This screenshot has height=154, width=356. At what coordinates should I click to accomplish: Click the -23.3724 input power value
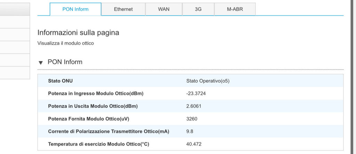coord(196,93)
